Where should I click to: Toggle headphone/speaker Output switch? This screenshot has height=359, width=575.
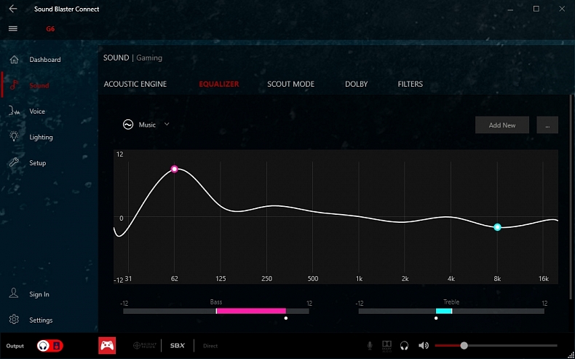pos(50,345)
